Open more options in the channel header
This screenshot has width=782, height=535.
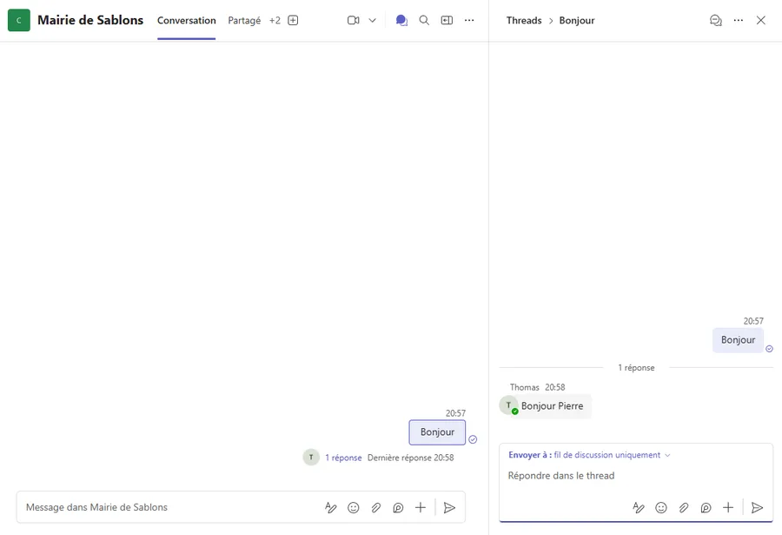click(x=469, y=21)
